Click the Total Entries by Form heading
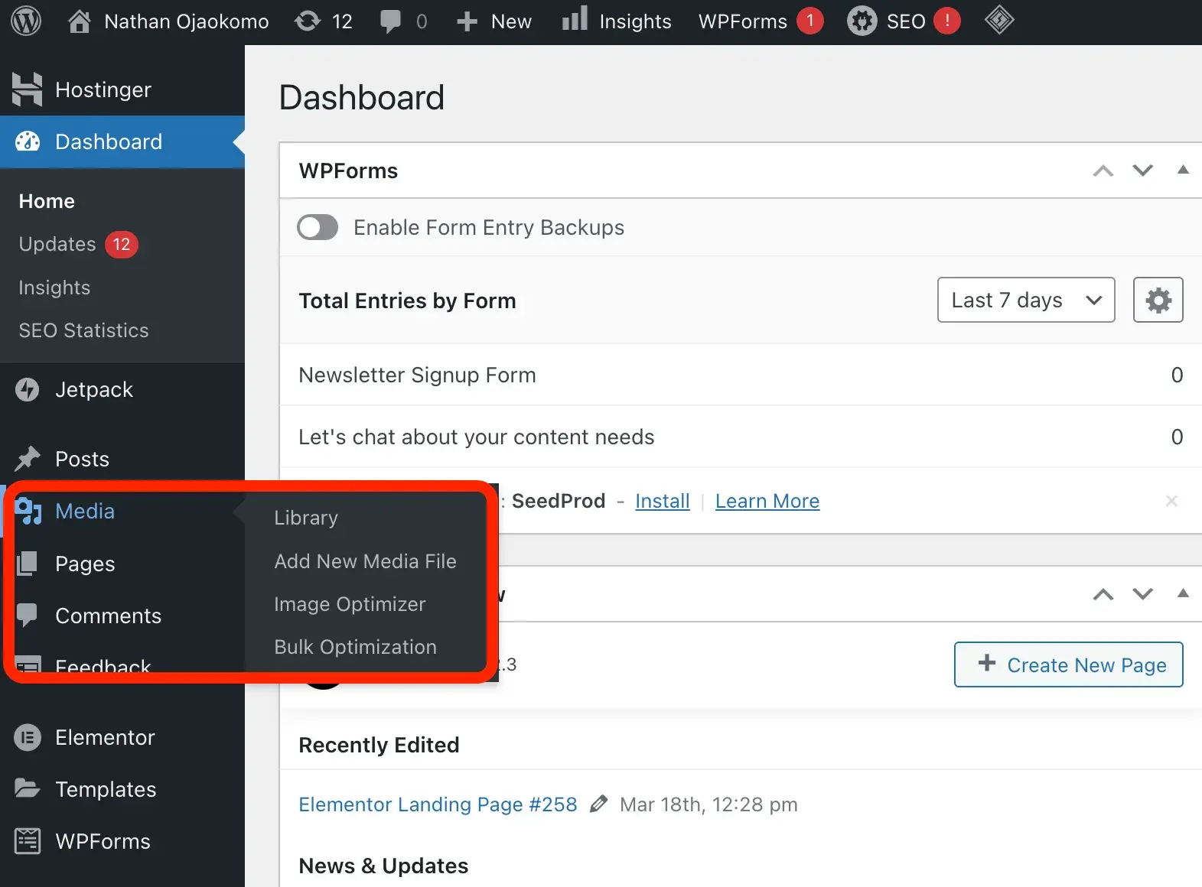 pos(407,301)
